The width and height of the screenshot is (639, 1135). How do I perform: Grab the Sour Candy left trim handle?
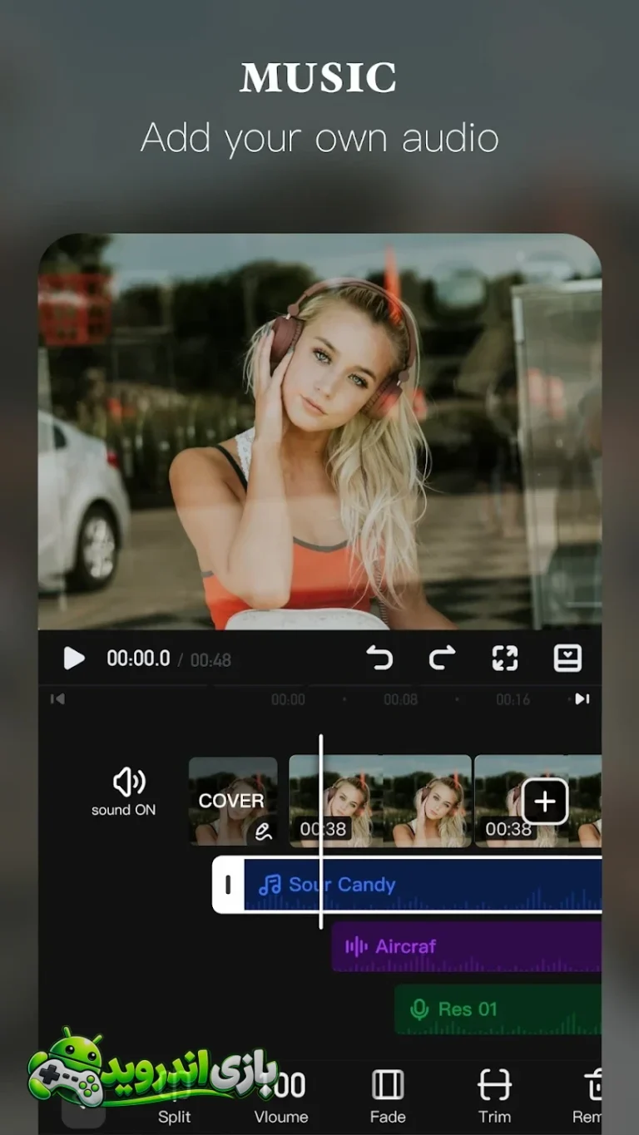click(x=228, y=885)
